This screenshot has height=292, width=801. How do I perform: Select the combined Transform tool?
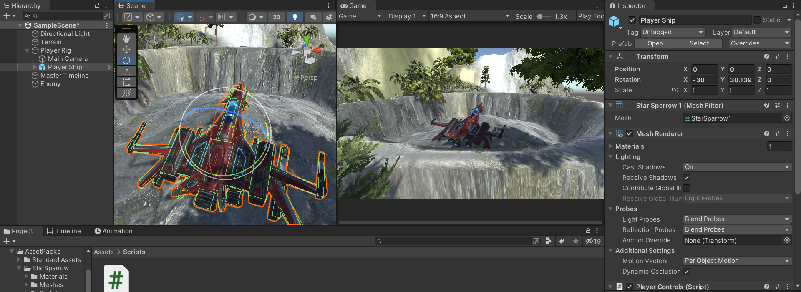tap(126, 93)
